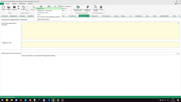Click the Отправить в Росреестр icon

point(87,7)
